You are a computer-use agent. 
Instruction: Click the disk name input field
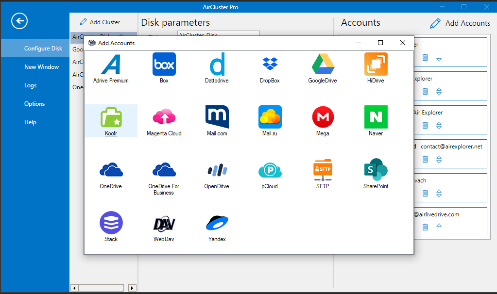[x=219, y=33]
